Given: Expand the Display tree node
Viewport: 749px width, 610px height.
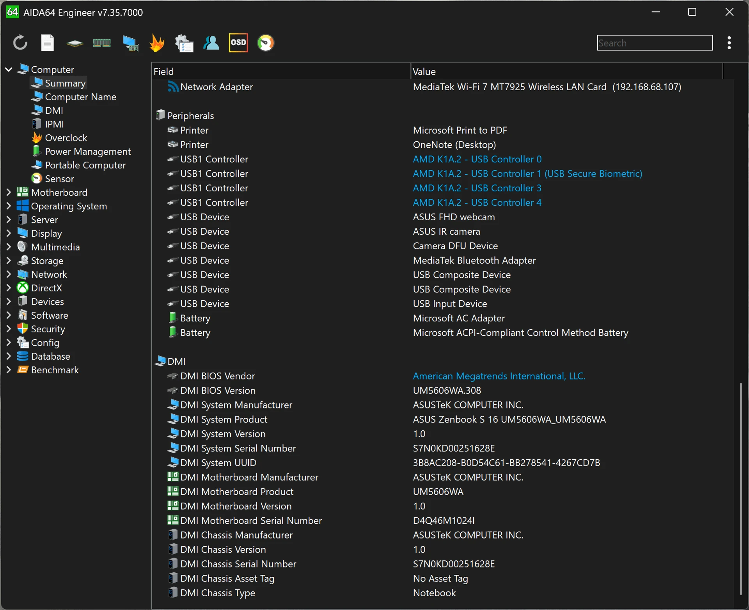Looking at the screenshot, I should pyautogui.click(x=9, y=233).
